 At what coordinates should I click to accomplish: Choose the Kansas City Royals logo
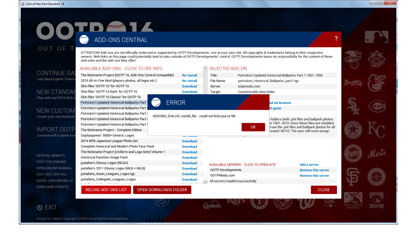376,130
